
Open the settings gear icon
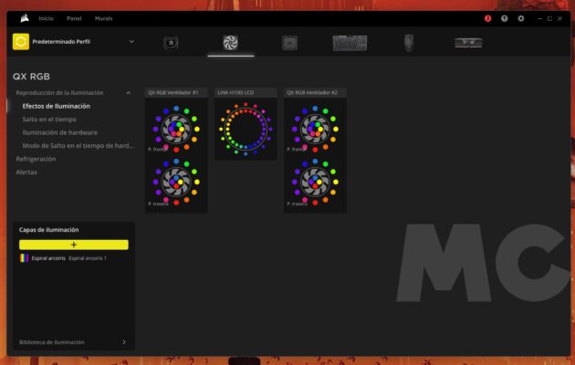[x=521, y=18]
